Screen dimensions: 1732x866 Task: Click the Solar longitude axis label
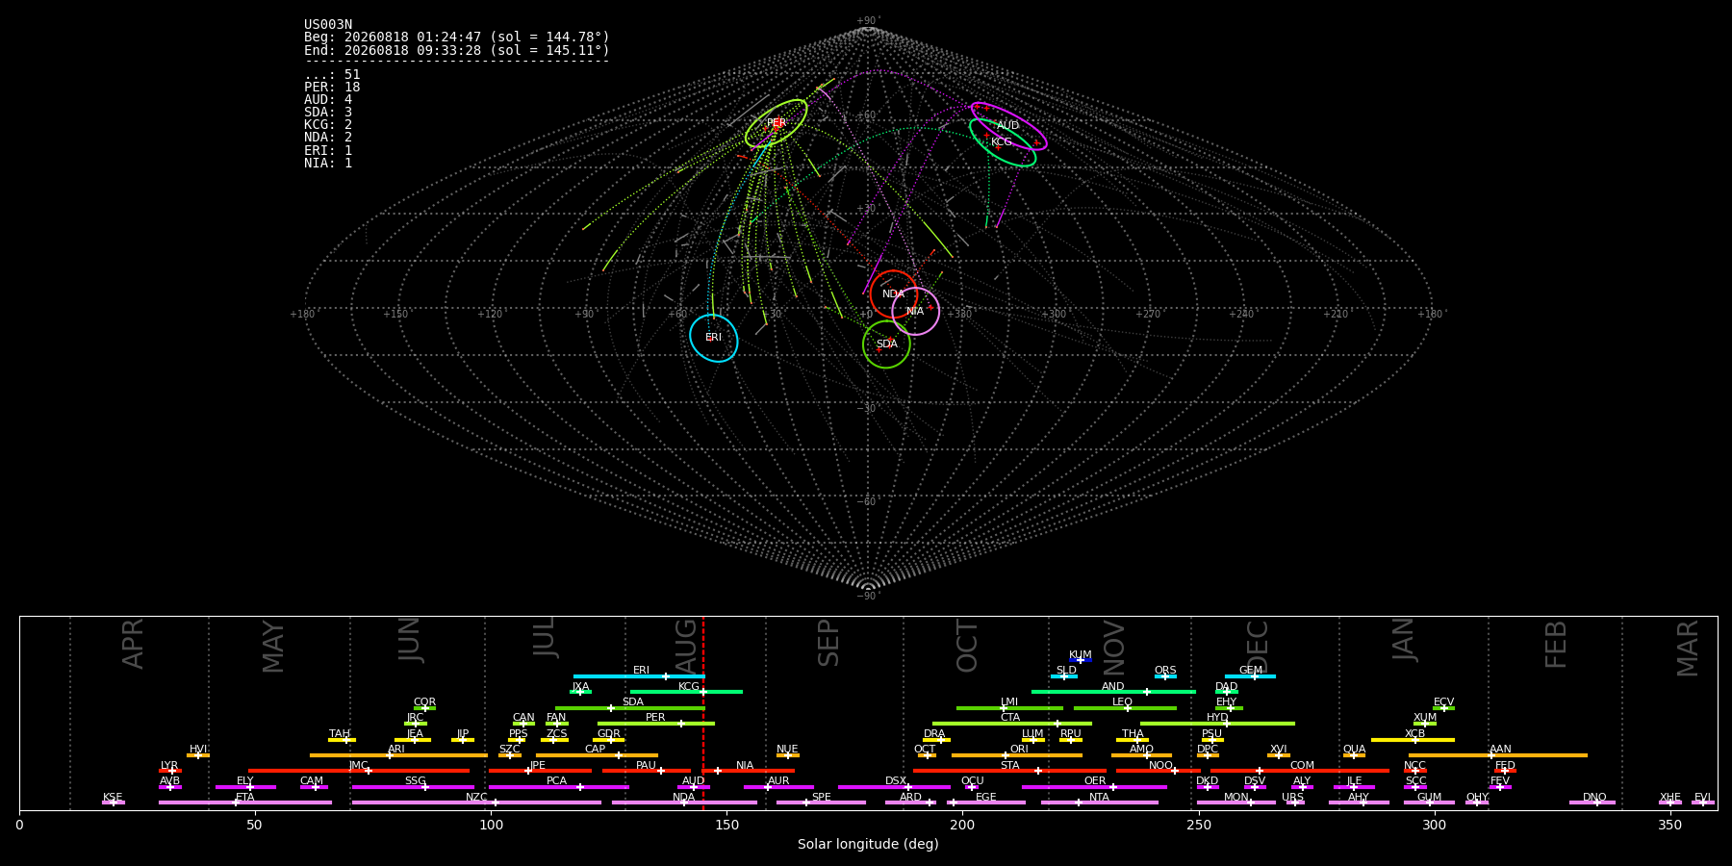tap(868, 844)
